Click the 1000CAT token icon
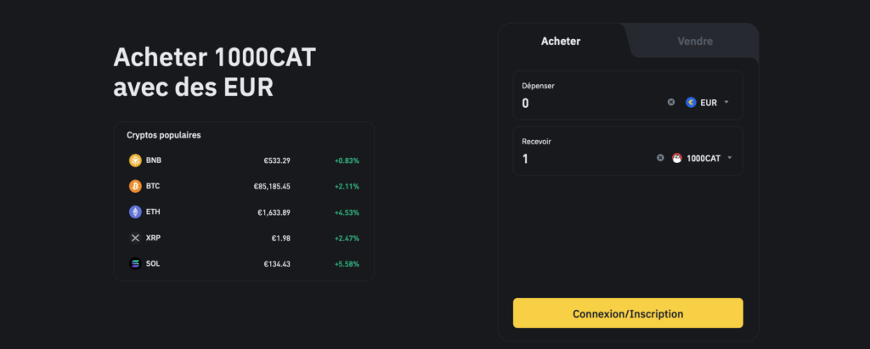This screenshot has height=349, width=870. (677, 158)
